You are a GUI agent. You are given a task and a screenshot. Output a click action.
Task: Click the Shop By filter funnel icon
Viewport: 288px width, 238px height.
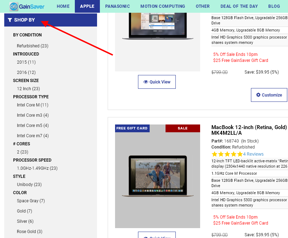coord(10,20)
